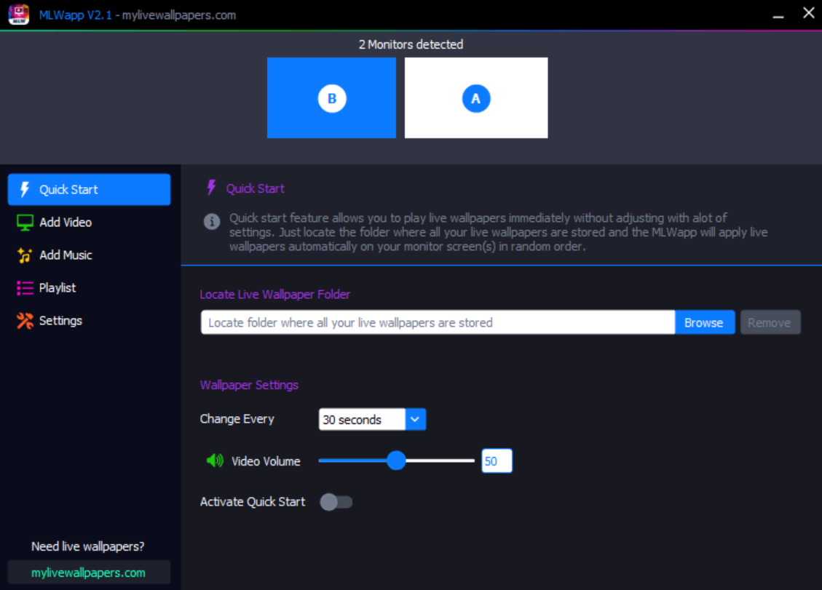Click the purple lightning icon in Quick Start heading
Screen dimensions: 822x590
point(211,188)
